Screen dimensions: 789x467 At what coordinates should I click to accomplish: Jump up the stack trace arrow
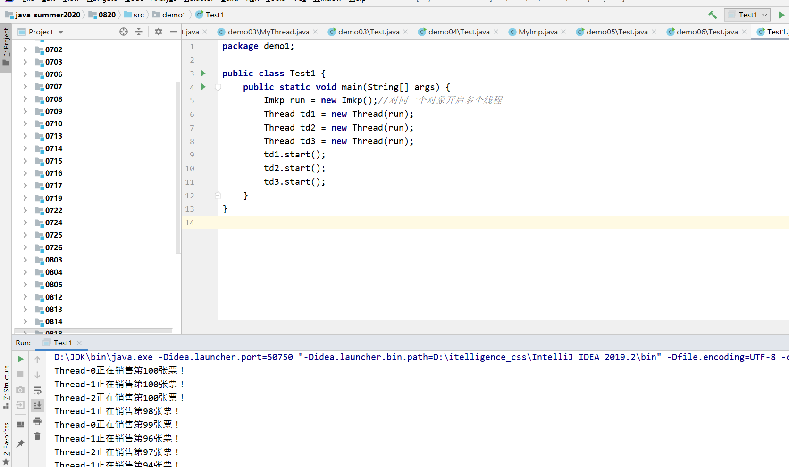(37, 360)
